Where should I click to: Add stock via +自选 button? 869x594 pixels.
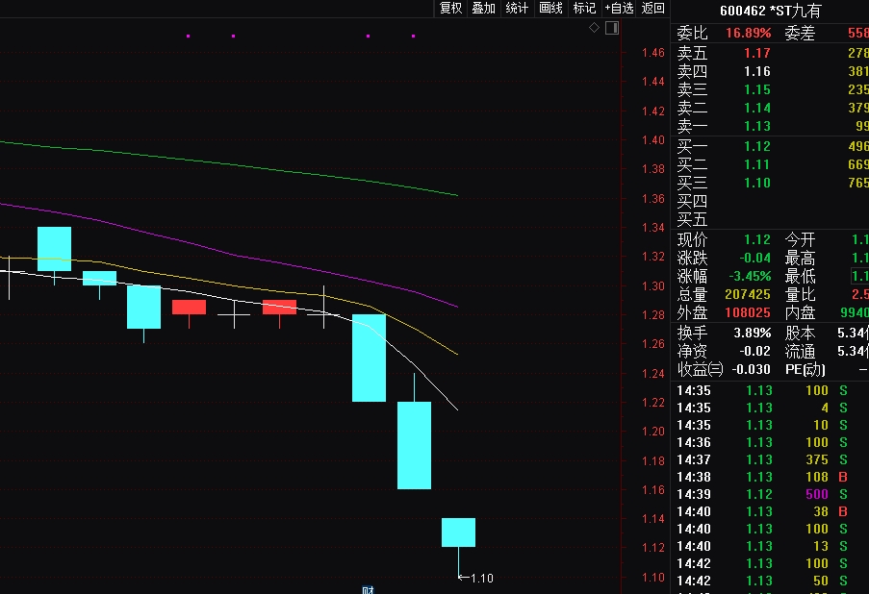tap(619, 9)
